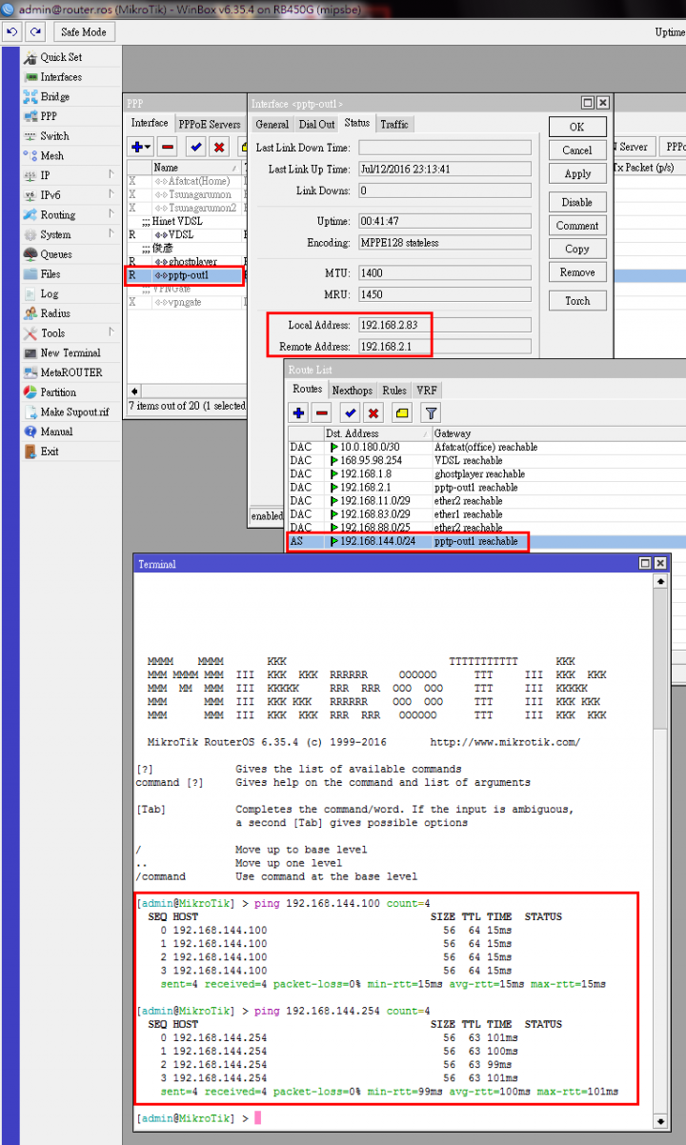Click the MRU field showing 1450
The image size is (686, 1145).
[x=445, y=294]
